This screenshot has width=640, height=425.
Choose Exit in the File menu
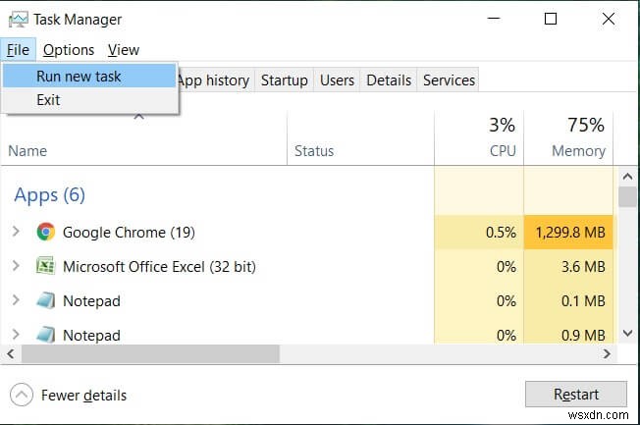coord(48,99)
